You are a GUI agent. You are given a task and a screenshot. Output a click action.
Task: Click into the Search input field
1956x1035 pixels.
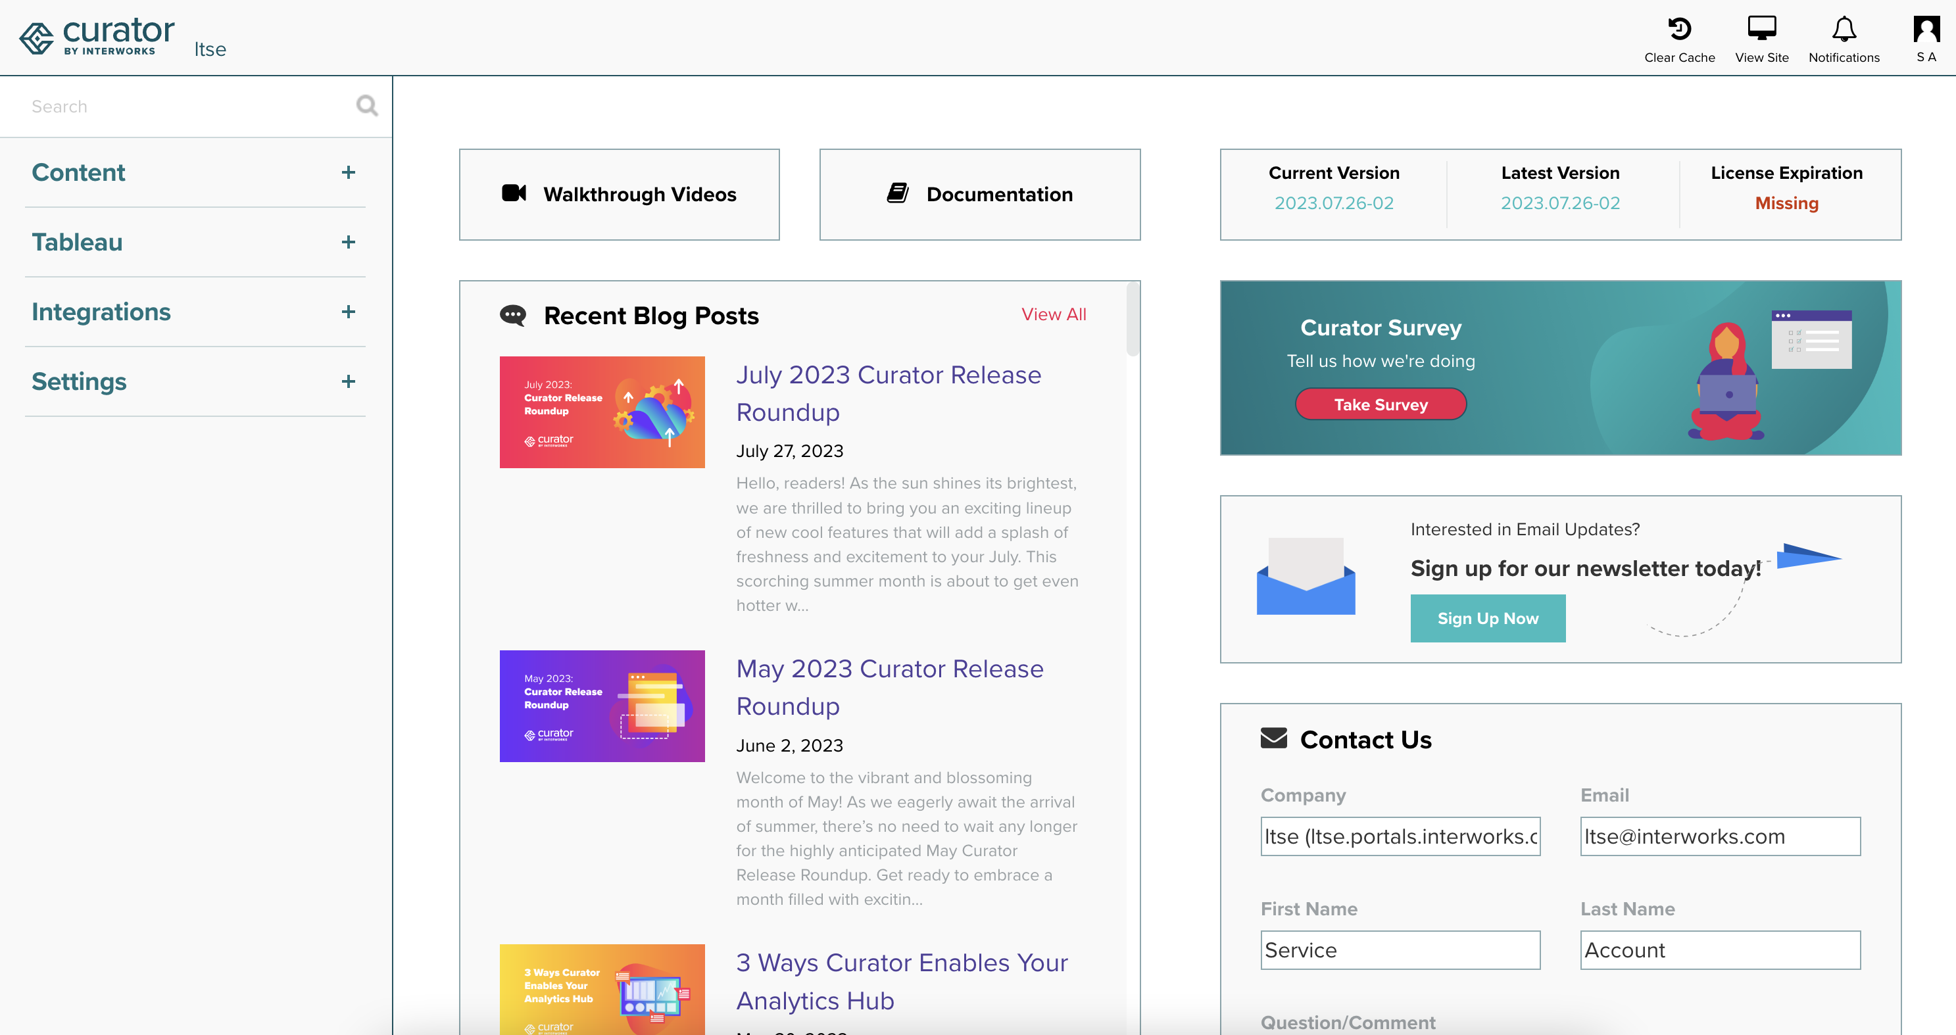tap(201, 106)
